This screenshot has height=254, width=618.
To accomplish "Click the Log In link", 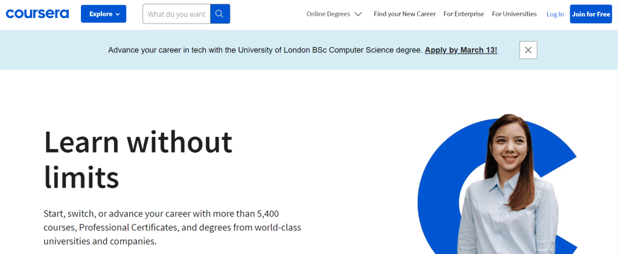I will coord(555,14).
